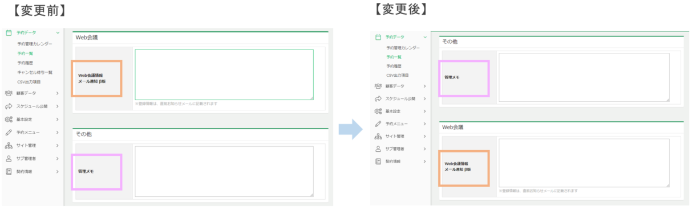Image resolution: width=692 pixels, height=219 pixels.
Task: Click the ※登録情報は note under the 変更後 text area
Action: 539,191
